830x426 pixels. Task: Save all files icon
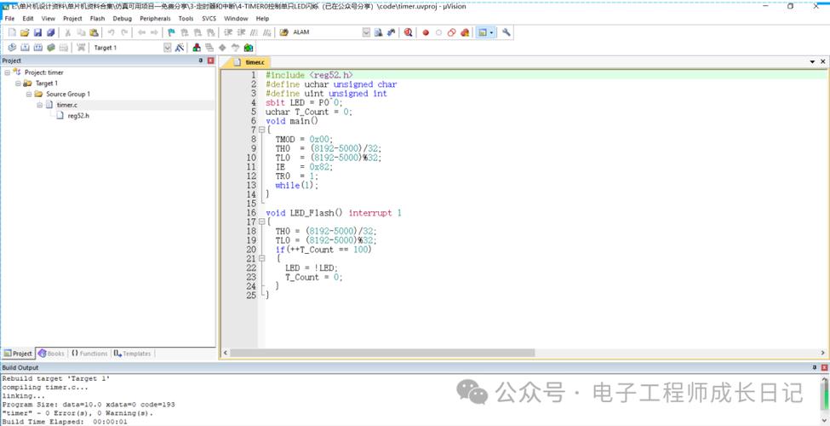51,32
